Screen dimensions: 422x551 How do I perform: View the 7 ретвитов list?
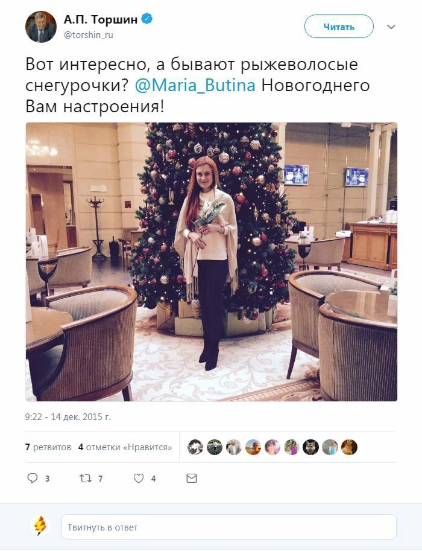point(48,447)
